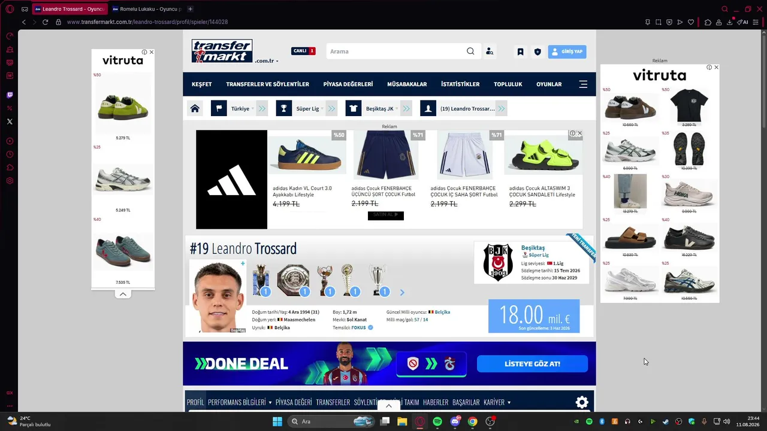Image resolution: width=767 pixels, height=431 pixels.
Task: Select the Başarılar profile tab
Action: 466,402
